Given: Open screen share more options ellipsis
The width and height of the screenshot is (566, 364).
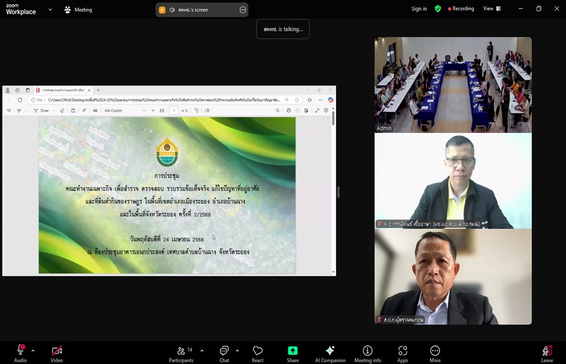Looking at the screenshot, I should click(x=243, y=10).
